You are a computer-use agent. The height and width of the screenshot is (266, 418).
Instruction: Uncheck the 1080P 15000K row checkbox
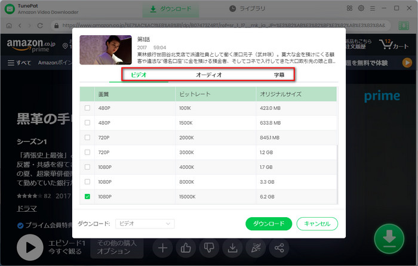87,196
